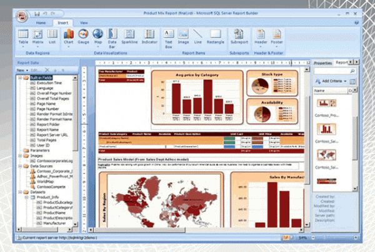Select the WorldMap data source

(45, 182)
